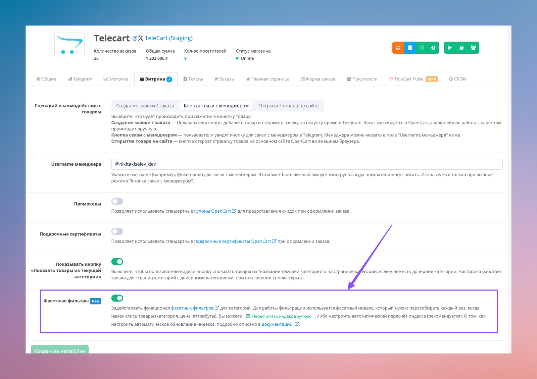
Task: Click the blue database icon button
Action: (410, 48)
